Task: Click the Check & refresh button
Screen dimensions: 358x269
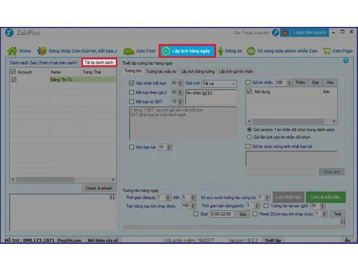Action: pos(99,188)
